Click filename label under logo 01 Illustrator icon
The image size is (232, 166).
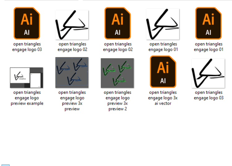[208, 47]
